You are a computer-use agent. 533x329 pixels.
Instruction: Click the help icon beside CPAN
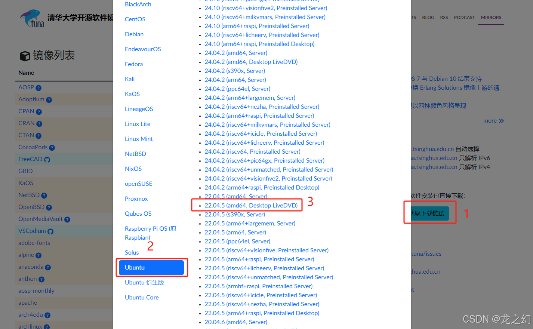[39, 112]
